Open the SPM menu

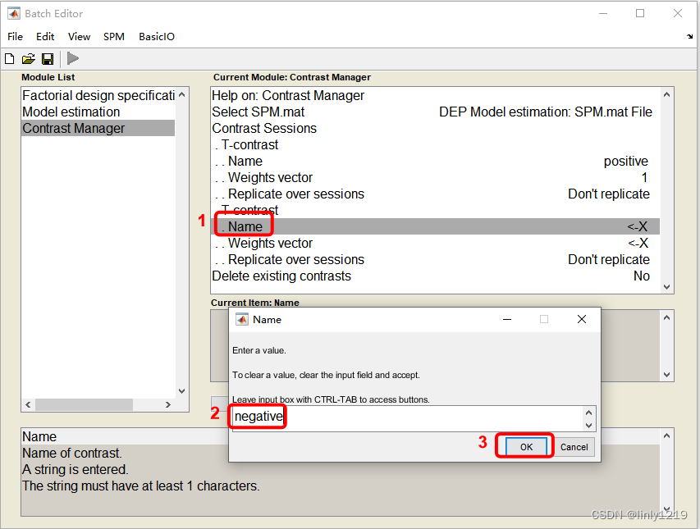[113, 36]
